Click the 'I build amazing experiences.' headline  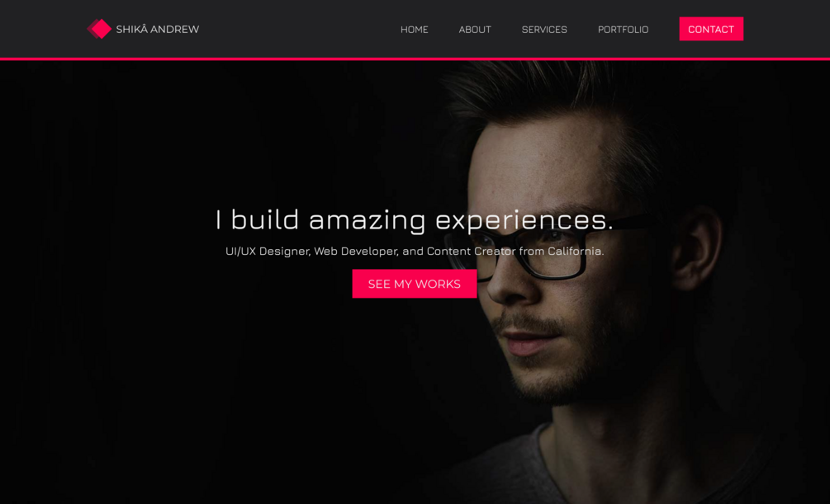point(414,219)
